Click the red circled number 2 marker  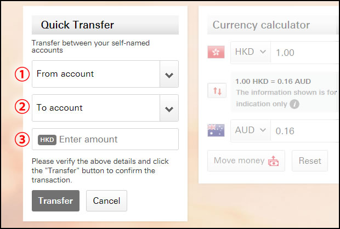[22, 106]
